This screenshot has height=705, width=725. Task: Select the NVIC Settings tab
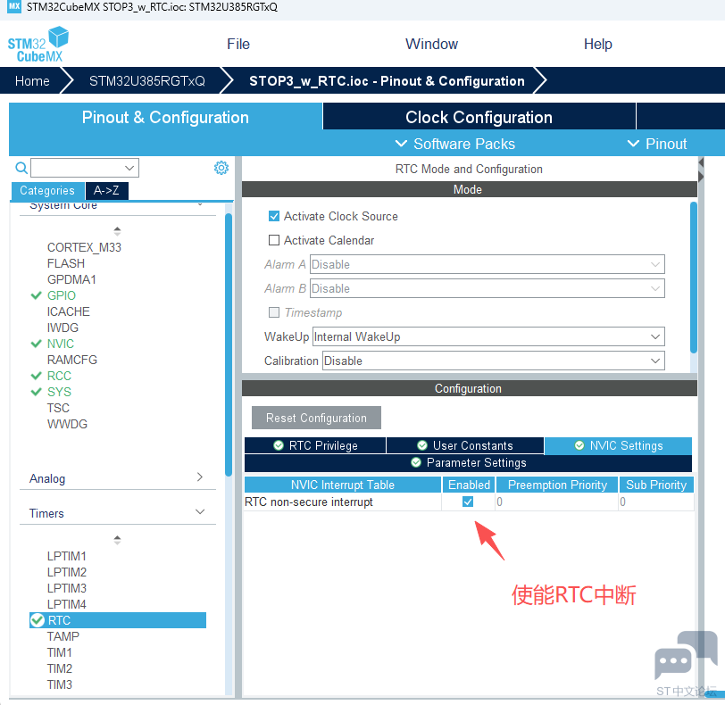pos(618,445)
